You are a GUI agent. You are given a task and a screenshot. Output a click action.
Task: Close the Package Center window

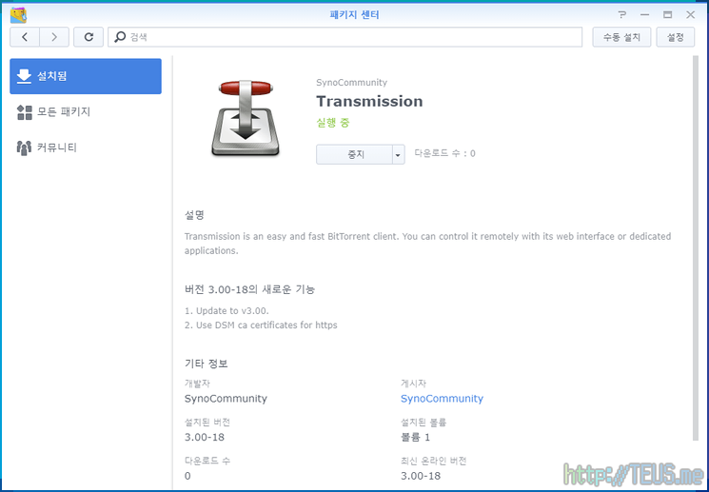click(x=691, y=14)
